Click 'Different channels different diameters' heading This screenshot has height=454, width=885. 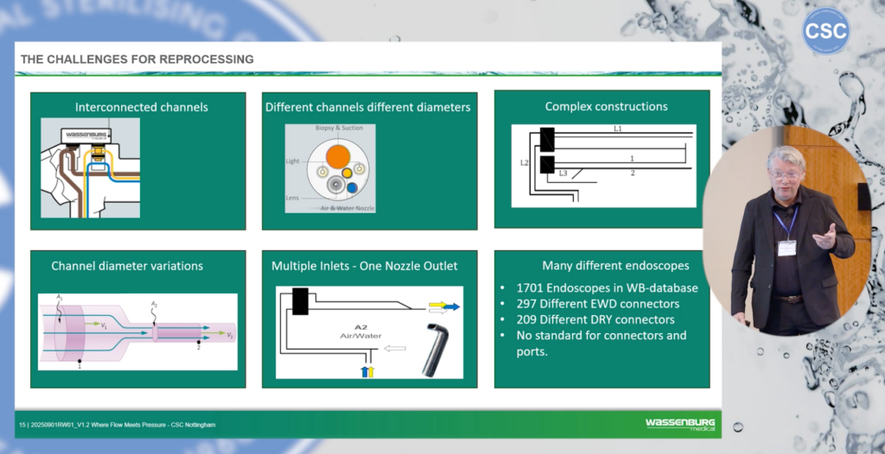point(368,106)
